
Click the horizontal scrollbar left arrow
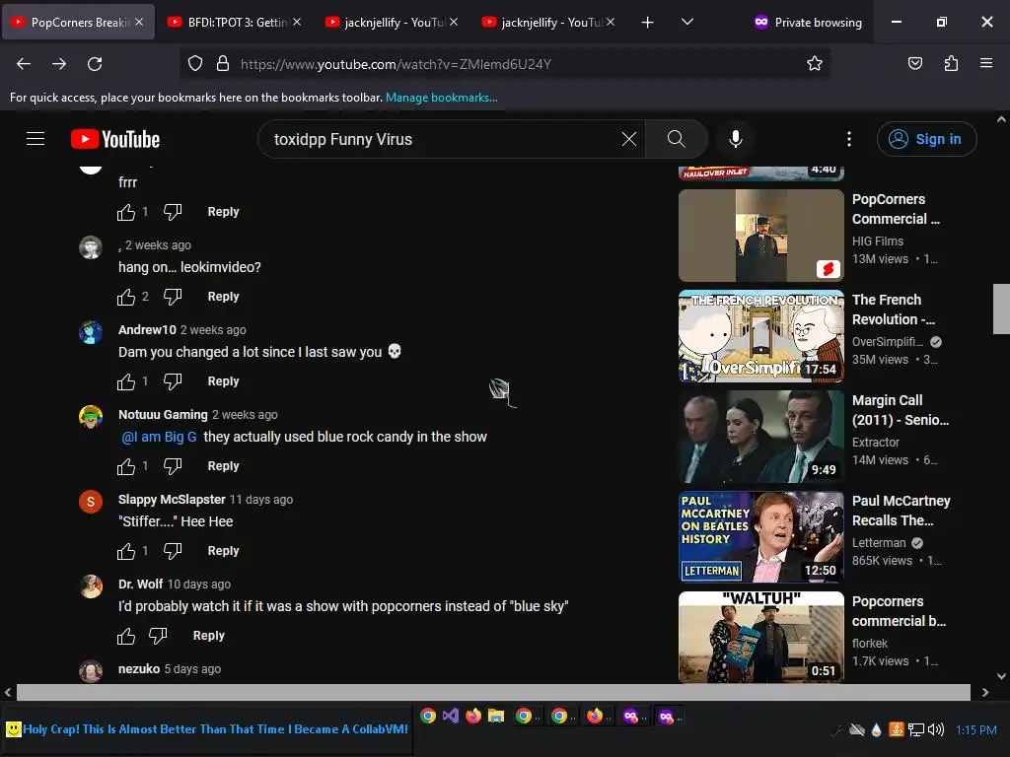point(8,693)
